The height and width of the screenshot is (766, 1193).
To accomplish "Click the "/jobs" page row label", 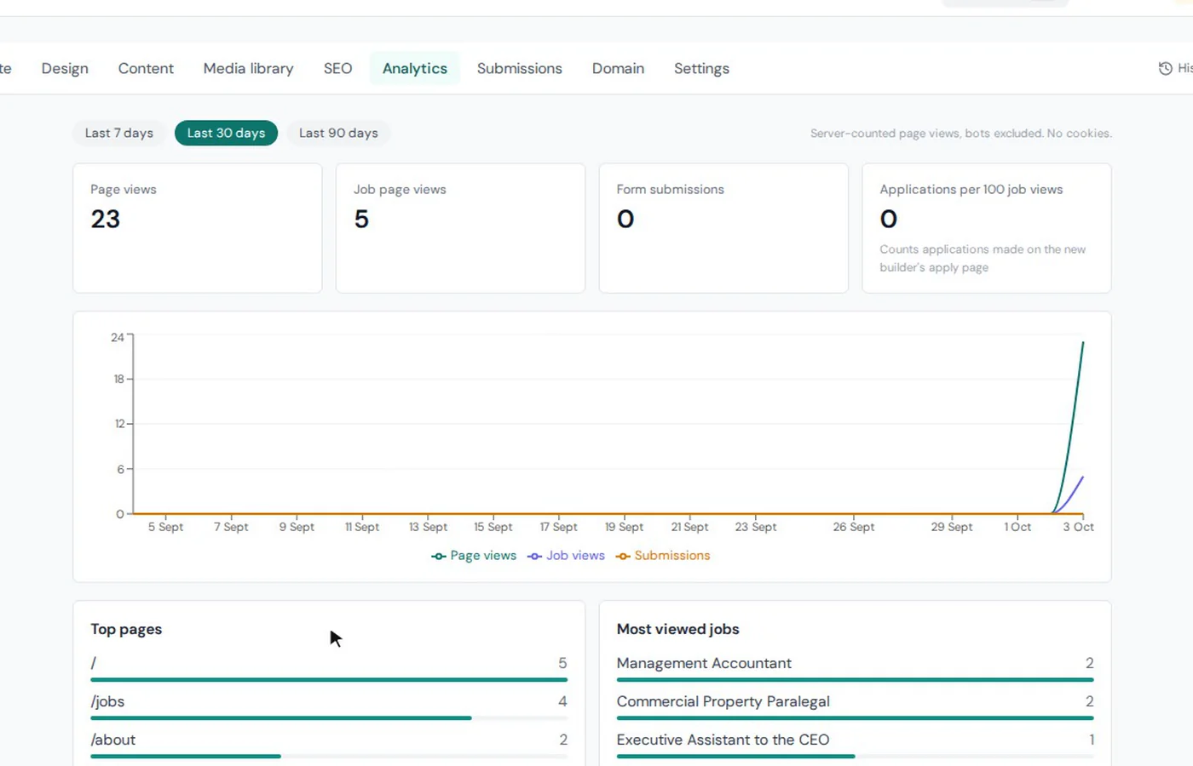I will click(107, 701).
